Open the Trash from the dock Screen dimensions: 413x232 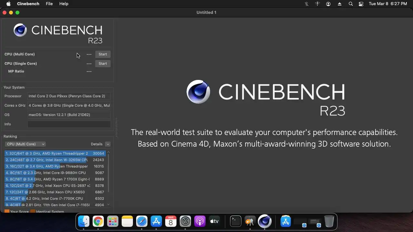[x=329, y=221]
